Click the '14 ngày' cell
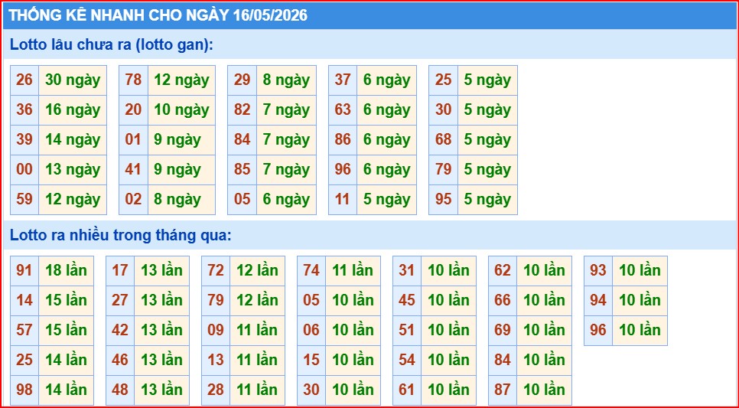Viewport: 739px width, 408px height. coord(73,139)
